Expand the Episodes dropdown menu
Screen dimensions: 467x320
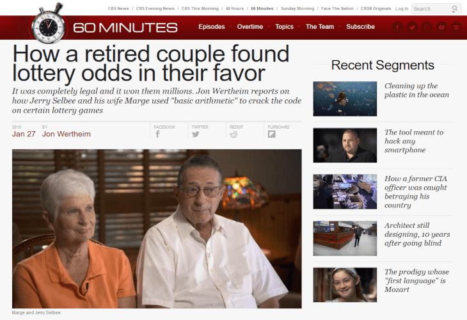tap(212, 27)
